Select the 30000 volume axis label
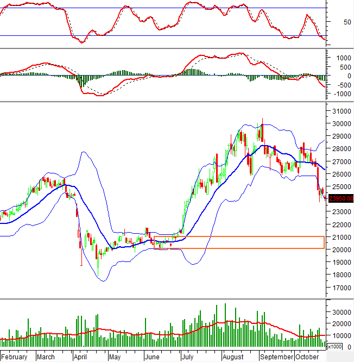 click(x=340, y=313)
